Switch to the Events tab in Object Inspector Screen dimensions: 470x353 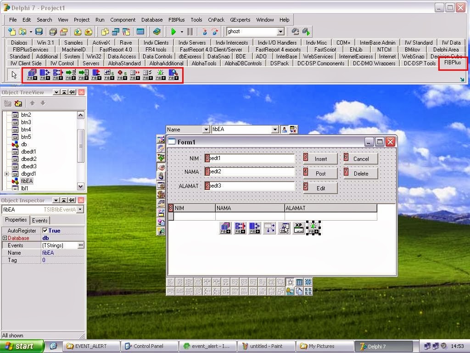(39, 220)
